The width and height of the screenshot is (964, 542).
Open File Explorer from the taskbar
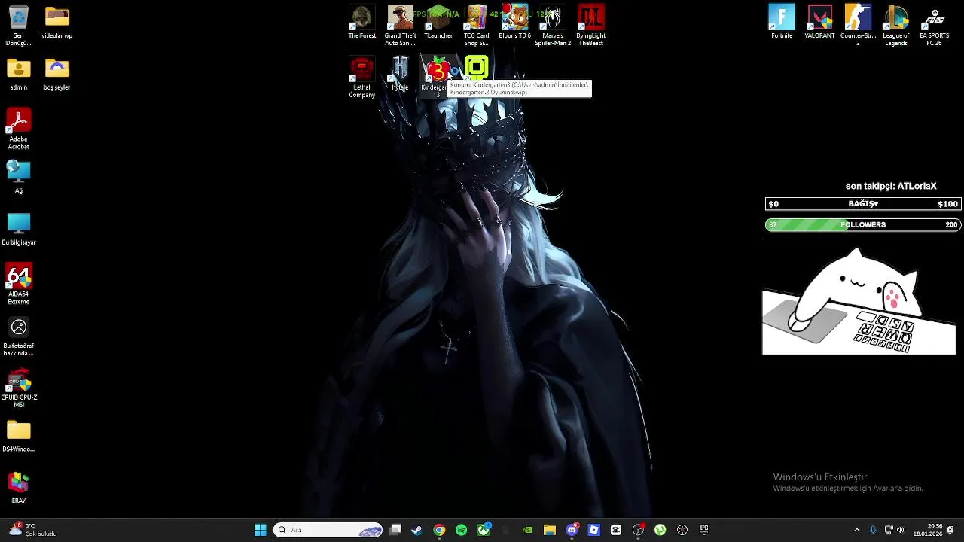tap(550, 530)
